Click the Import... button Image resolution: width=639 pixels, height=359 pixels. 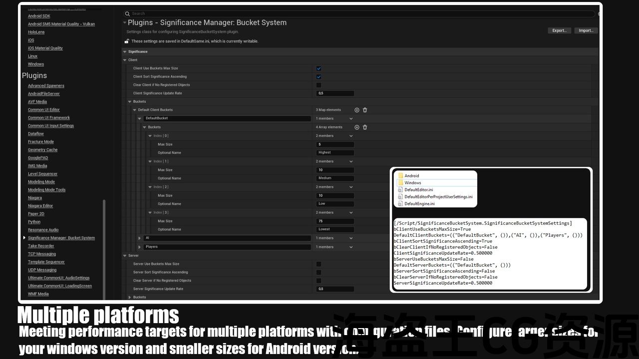point(586,30)
